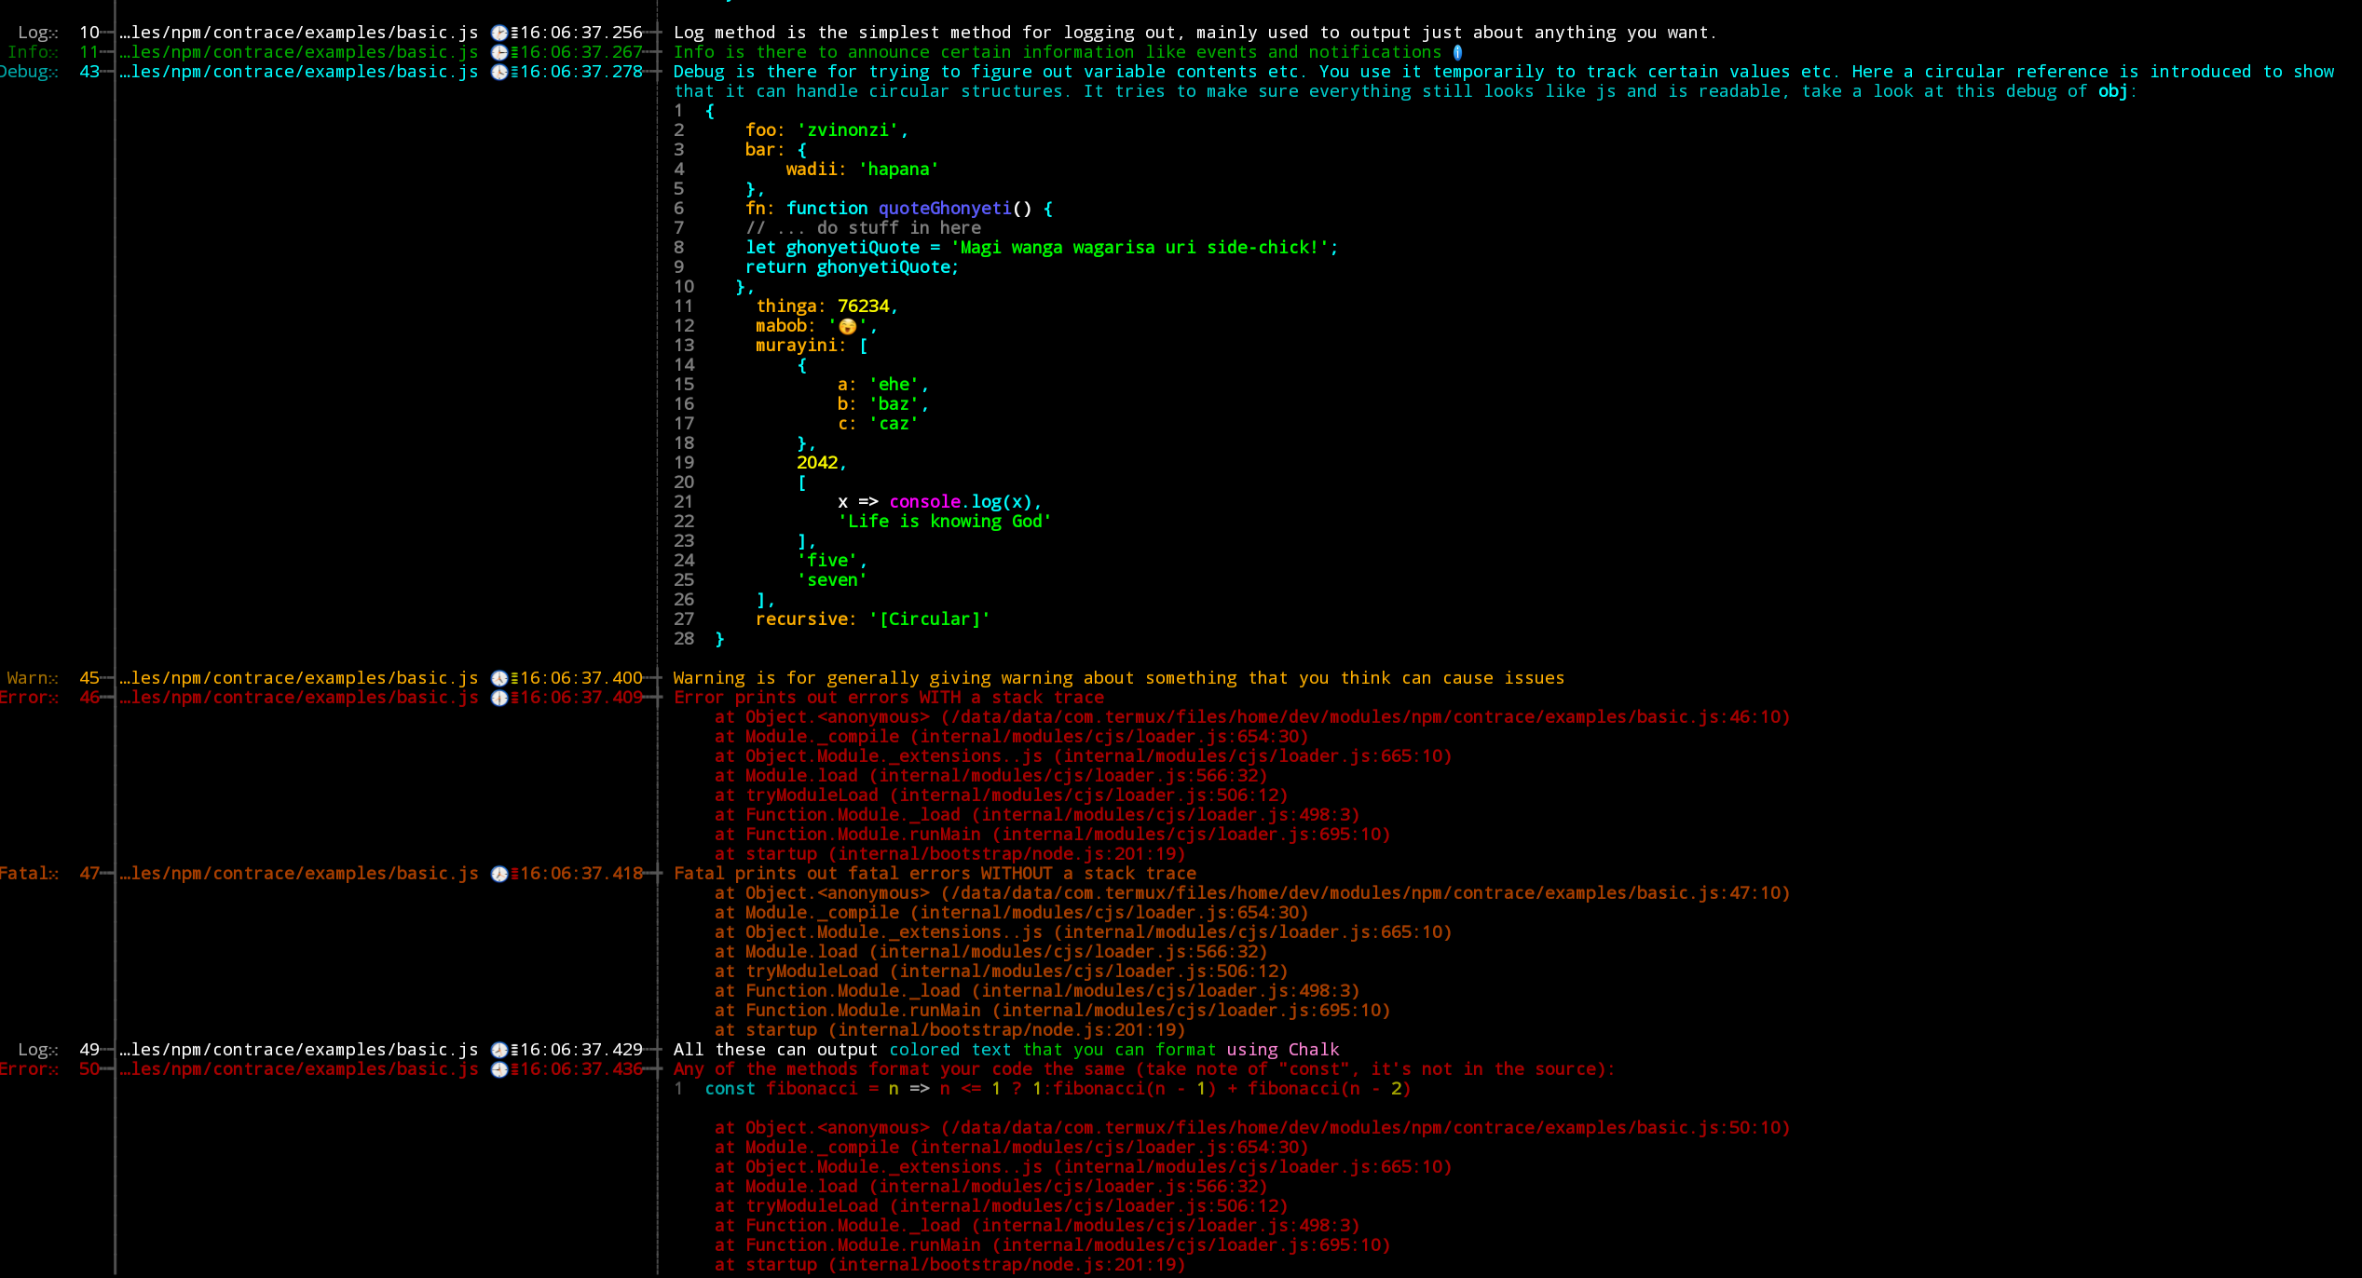Click clock icon beside timestamp 16:06:37.400
This screenshot has height=1278, width=2362.
[x=499, y=678]
